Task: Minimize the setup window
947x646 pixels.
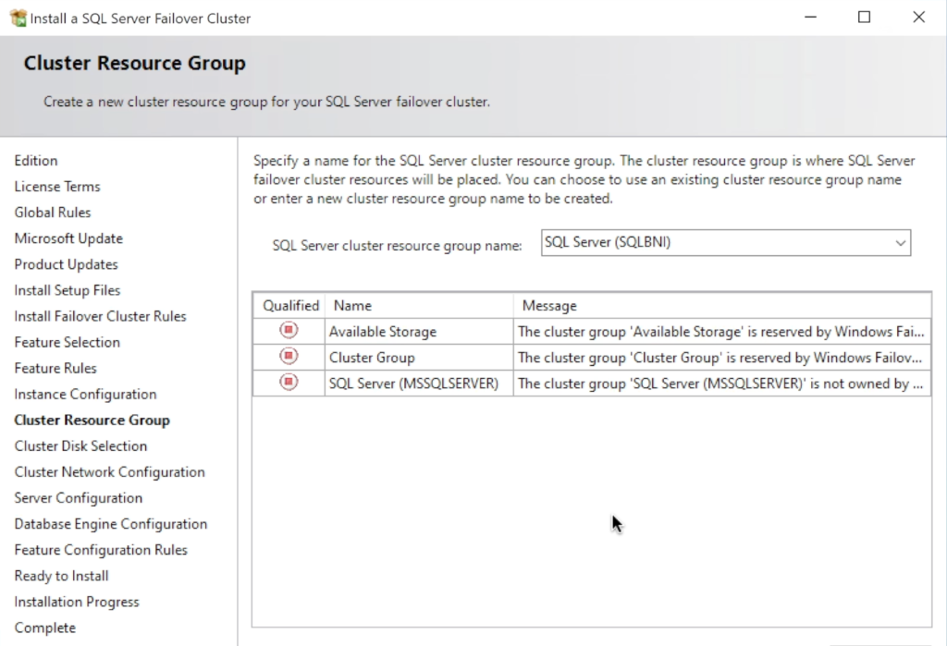Action: 810,18
